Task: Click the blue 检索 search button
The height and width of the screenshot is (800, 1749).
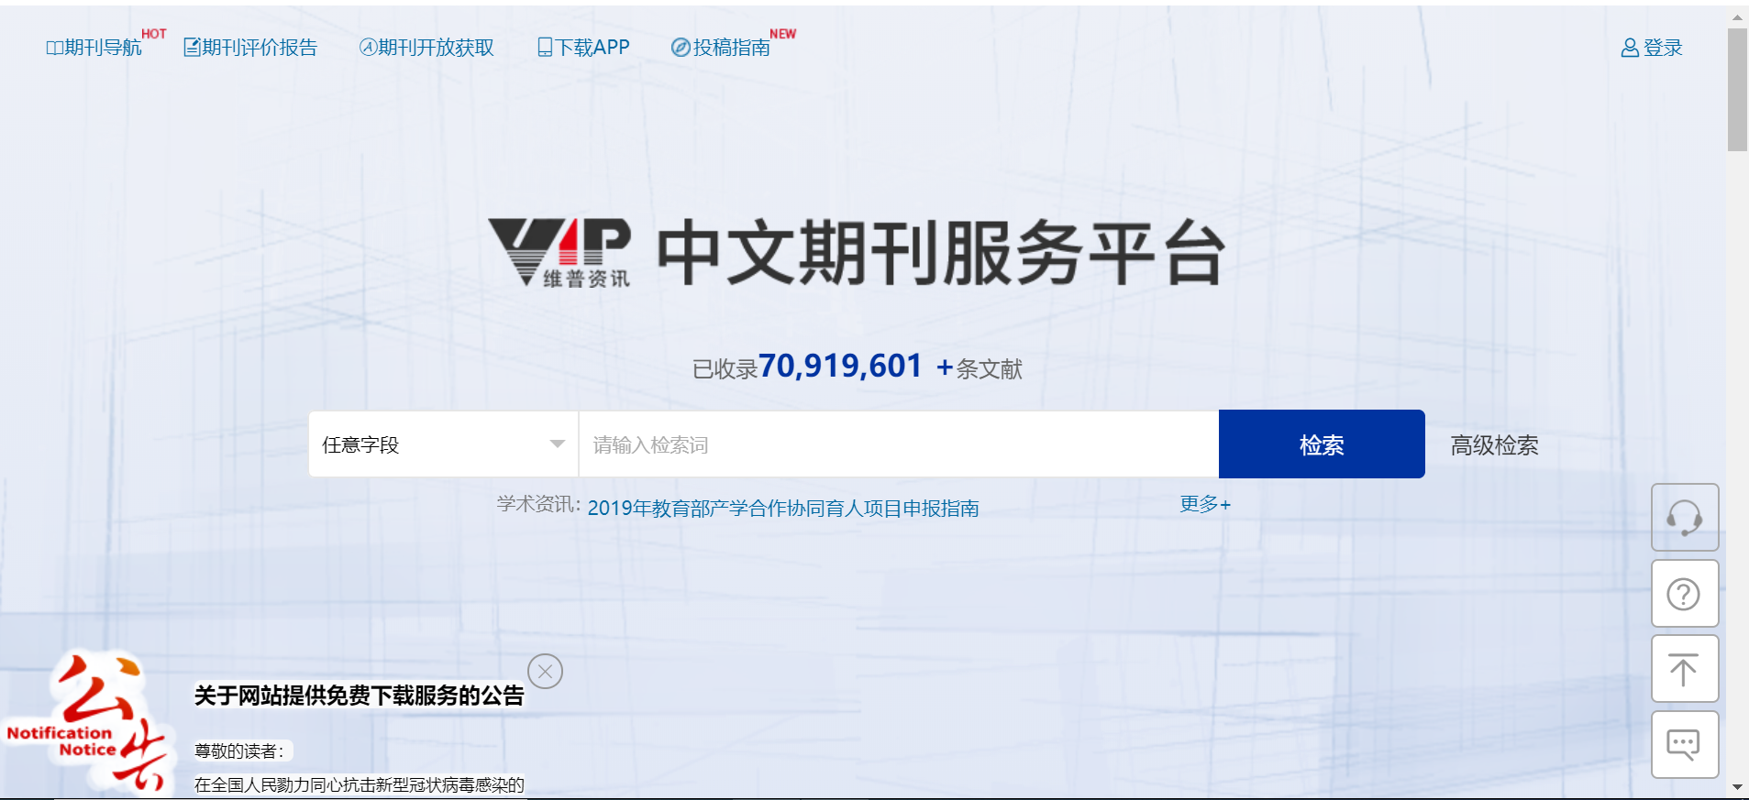Action: [1322, 444]
